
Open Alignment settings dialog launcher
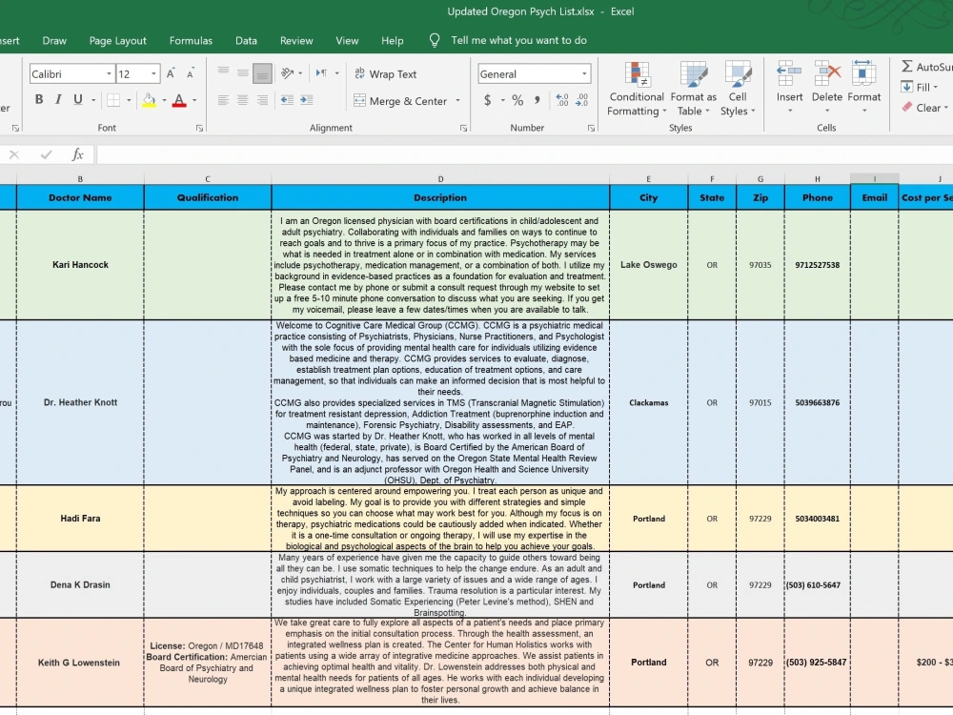[x=463, y=129]
